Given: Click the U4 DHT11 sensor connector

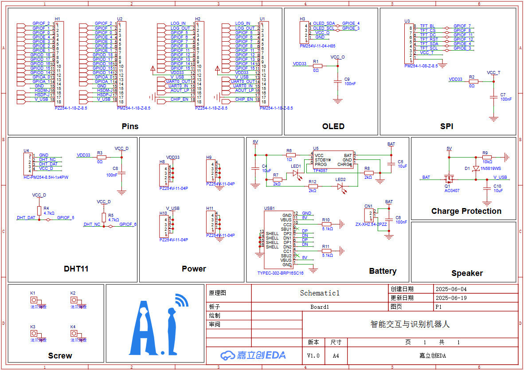Looking at the screenshot, I should 27,162.
